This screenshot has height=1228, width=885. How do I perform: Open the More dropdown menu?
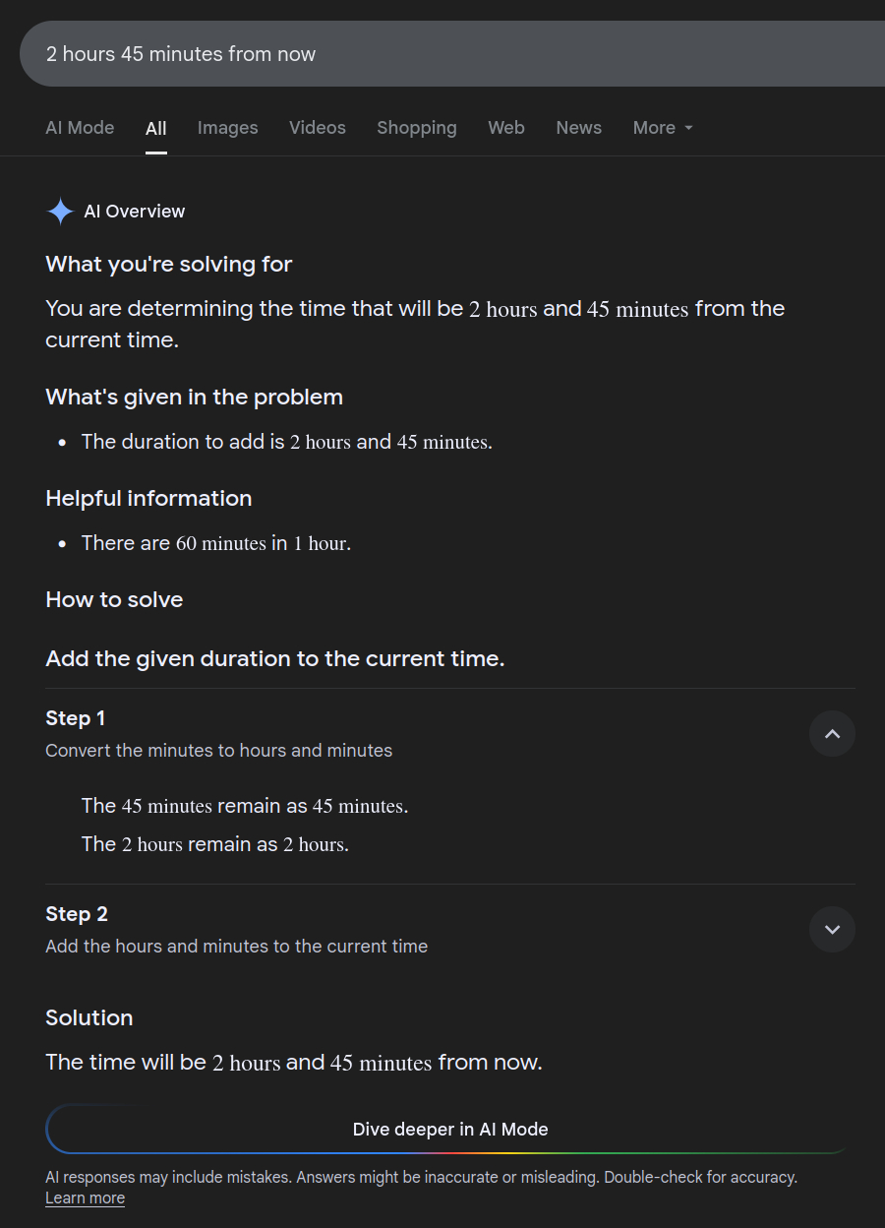[x=663, y=128]
